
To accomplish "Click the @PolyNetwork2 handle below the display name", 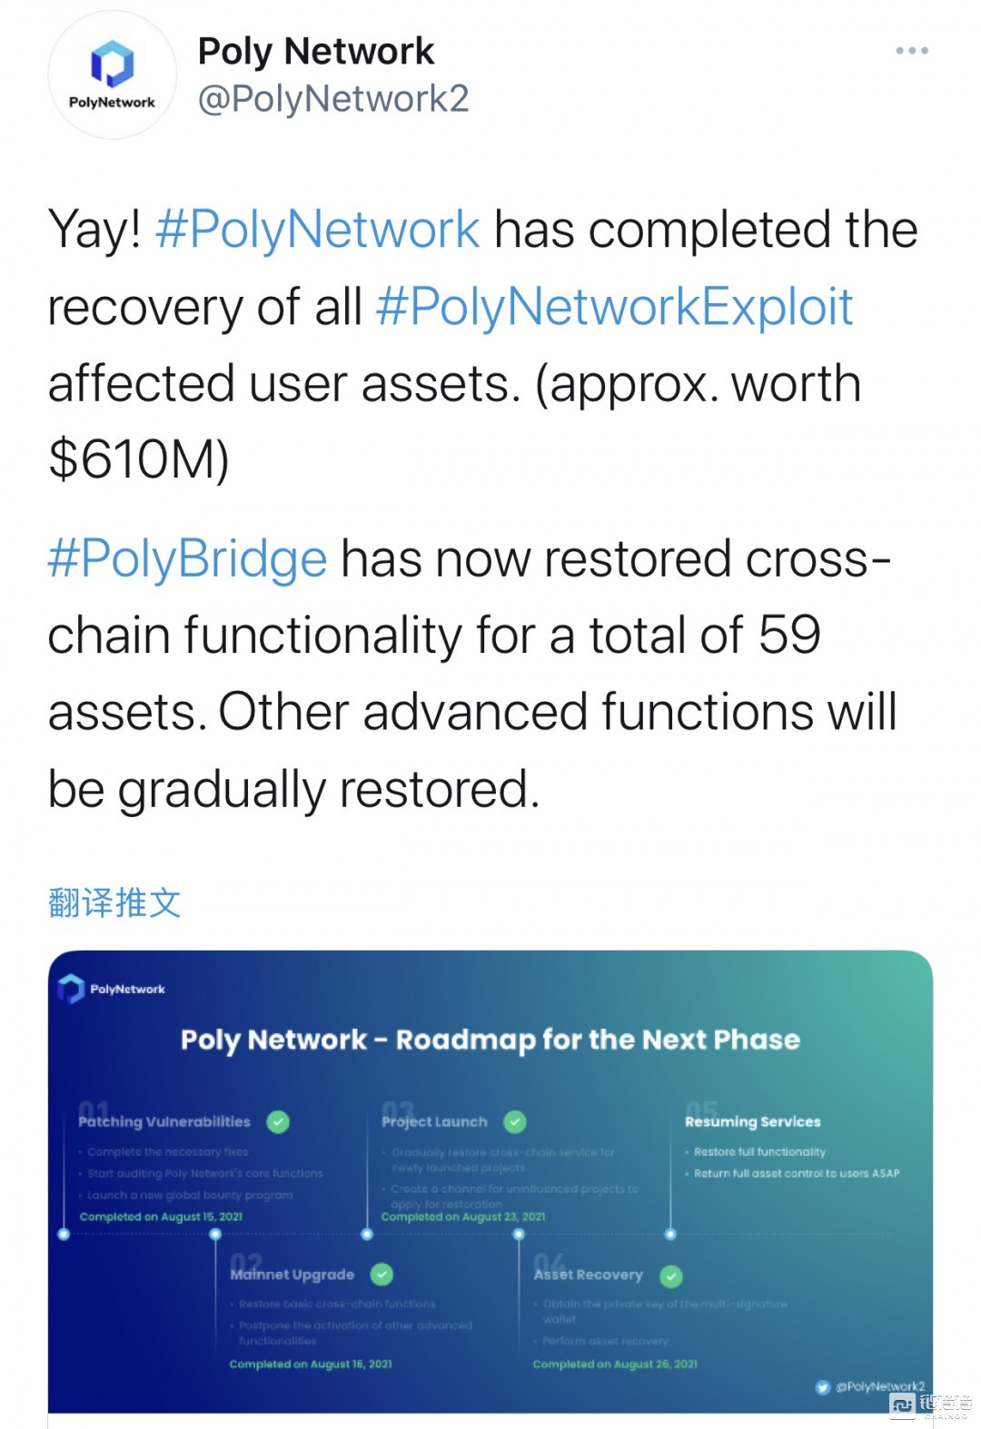I will 333,101.
